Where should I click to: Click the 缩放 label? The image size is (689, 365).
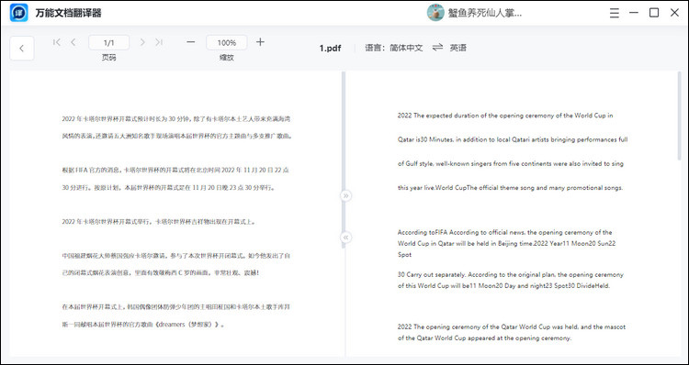click(227, 58)
